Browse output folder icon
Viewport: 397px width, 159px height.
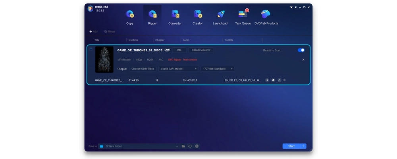click(x=183, y=146)
